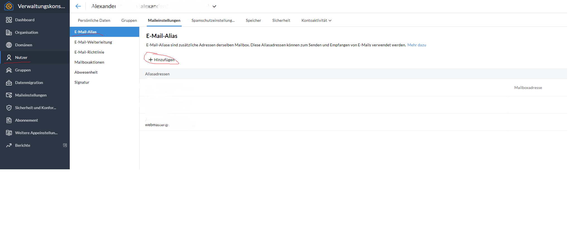Screen dimensions: 576x241
Task: Open Abonnement in the sidebar
Action: [35, 120]
